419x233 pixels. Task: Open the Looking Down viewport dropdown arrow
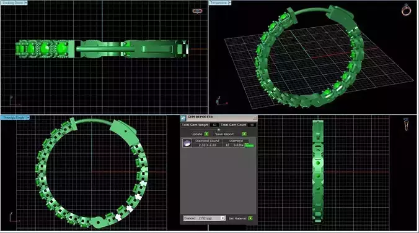(x=26, y=2)
